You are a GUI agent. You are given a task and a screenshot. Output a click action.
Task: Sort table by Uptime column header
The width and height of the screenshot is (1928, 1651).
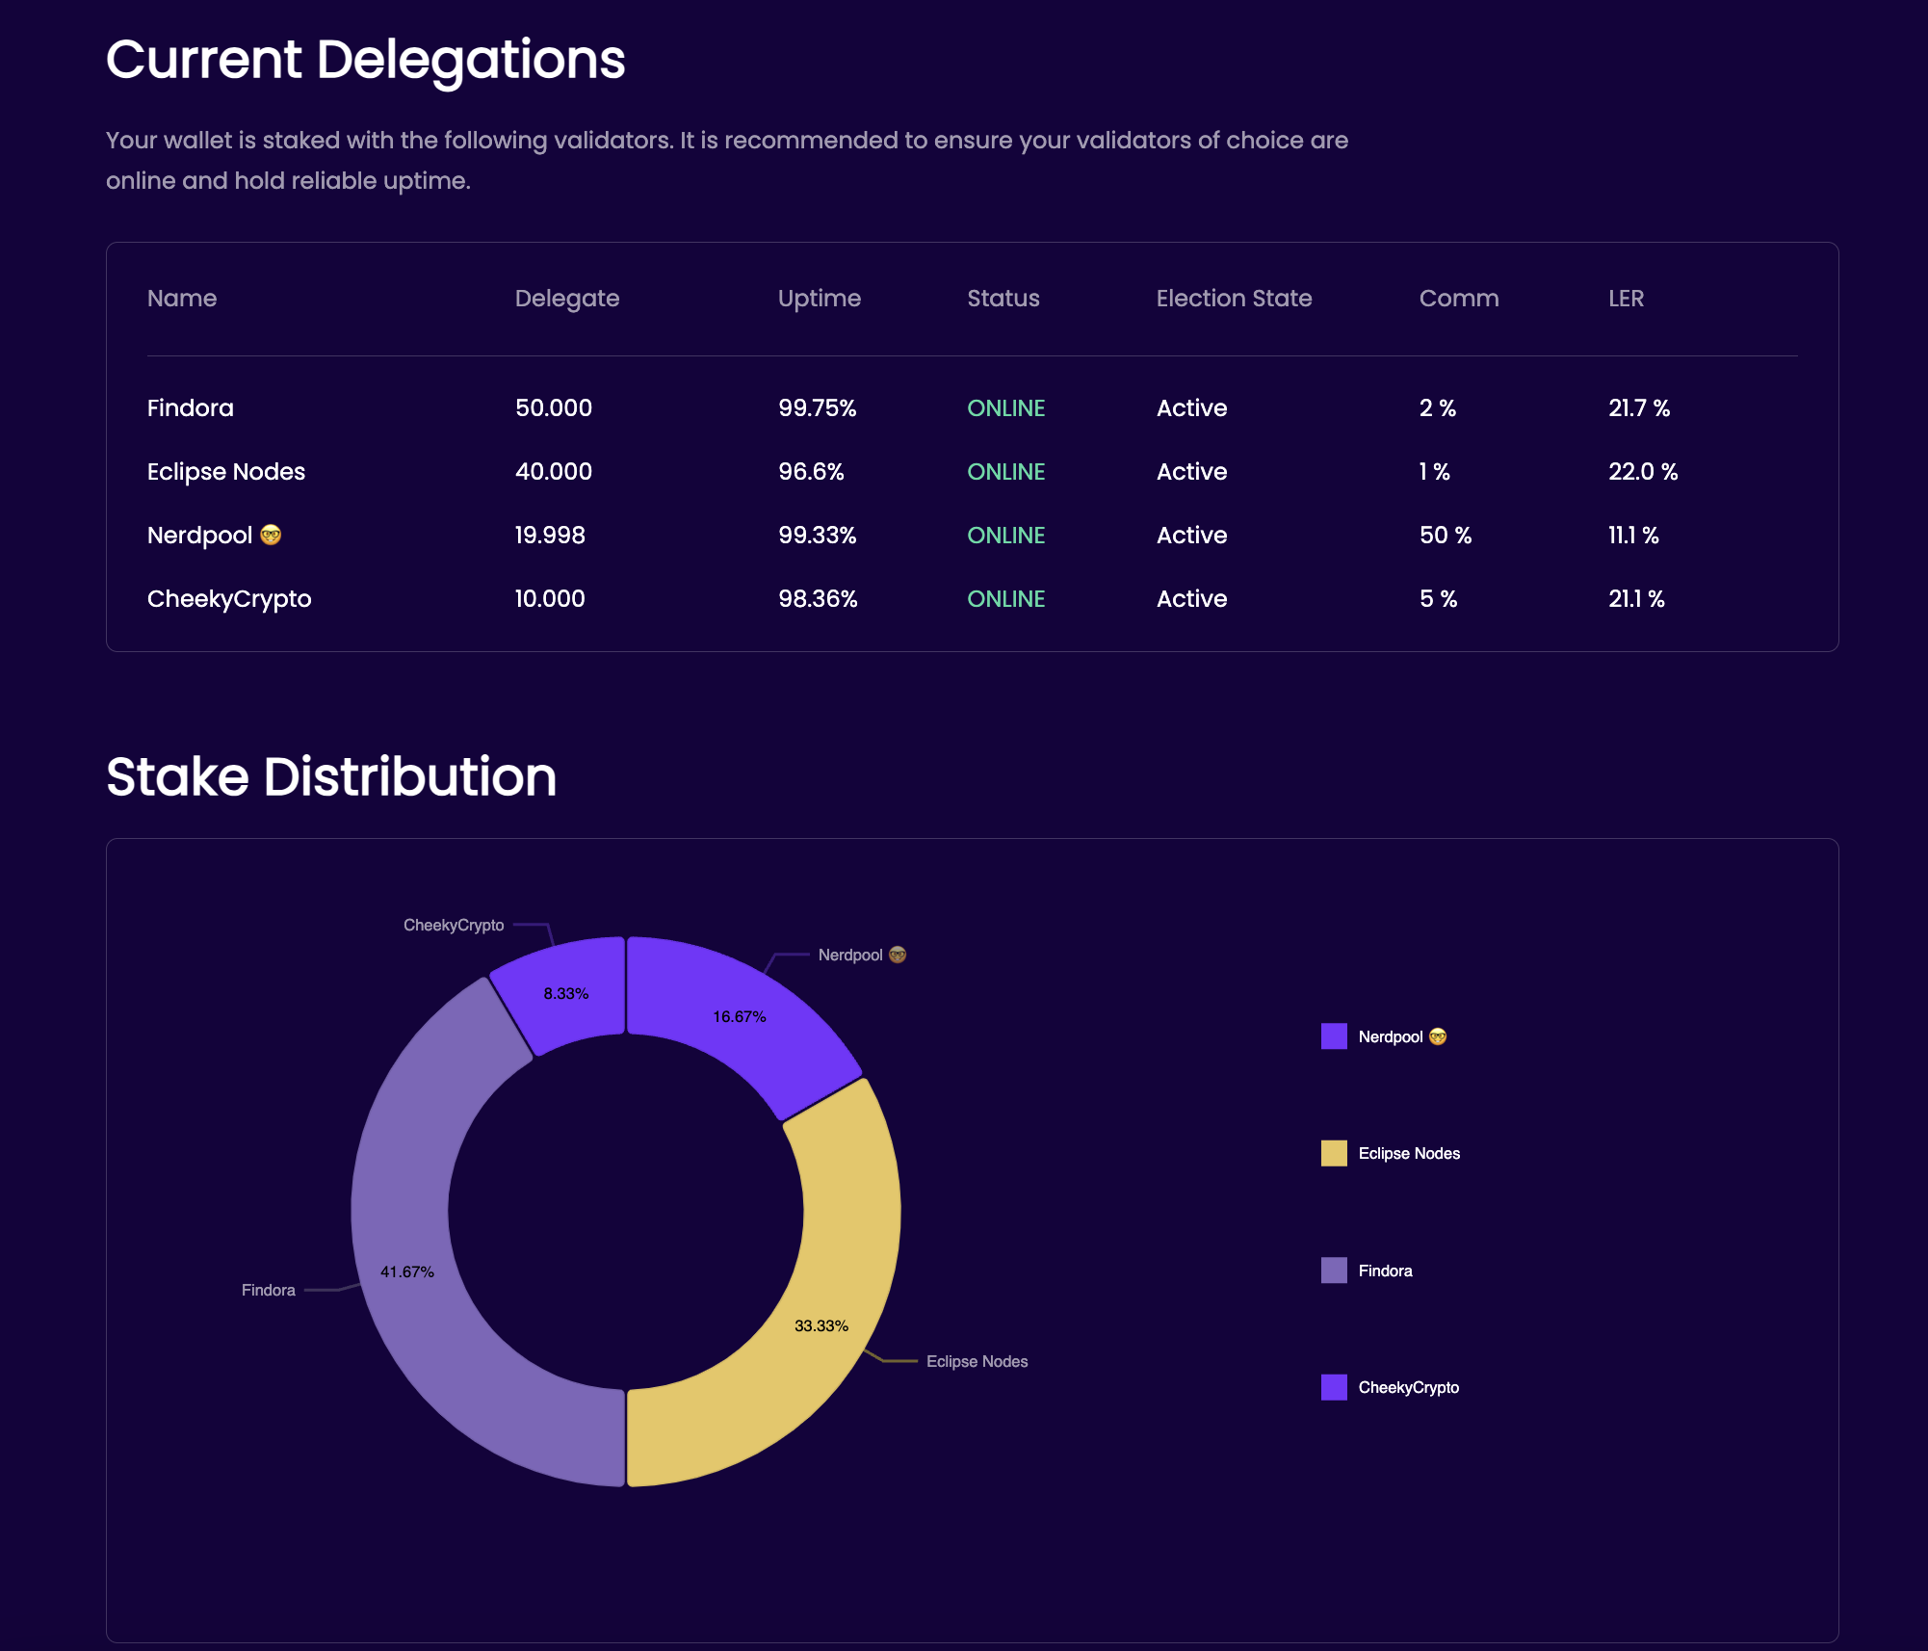point(819,299)
